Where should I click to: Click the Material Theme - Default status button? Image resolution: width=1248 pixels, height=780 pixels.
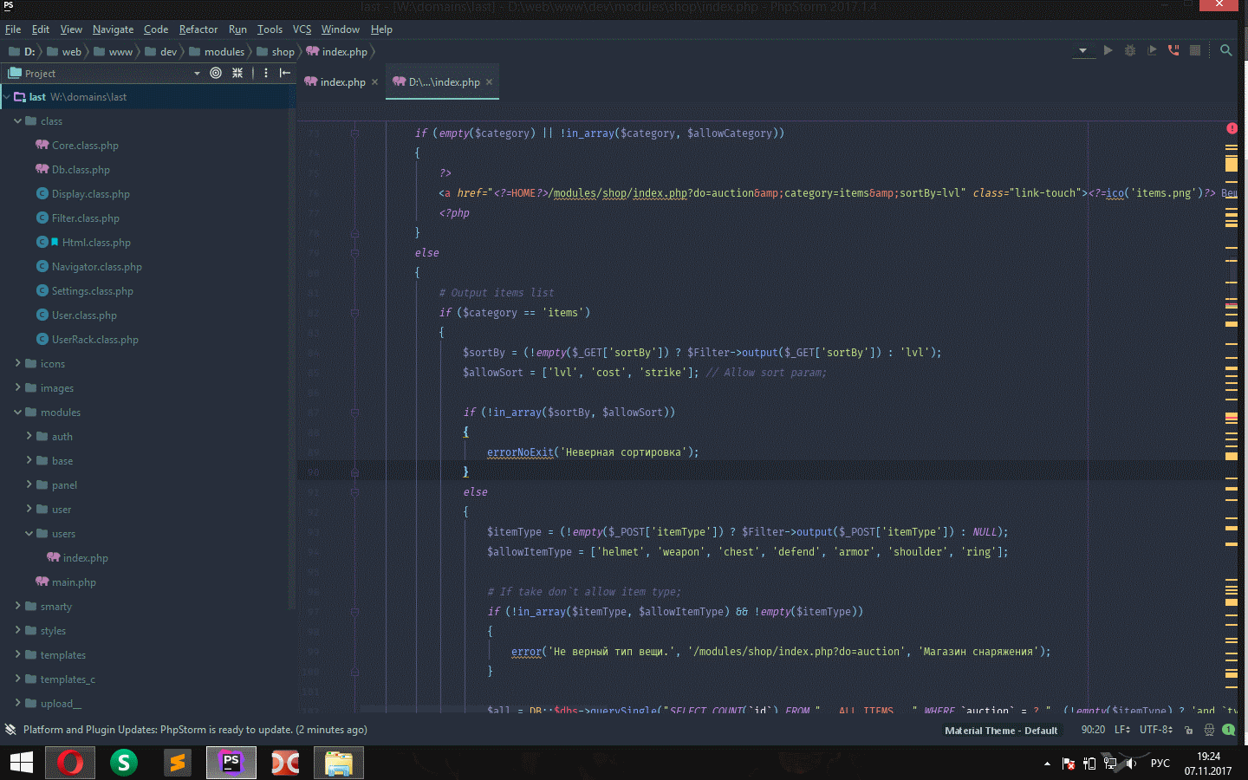[1001, 731]
